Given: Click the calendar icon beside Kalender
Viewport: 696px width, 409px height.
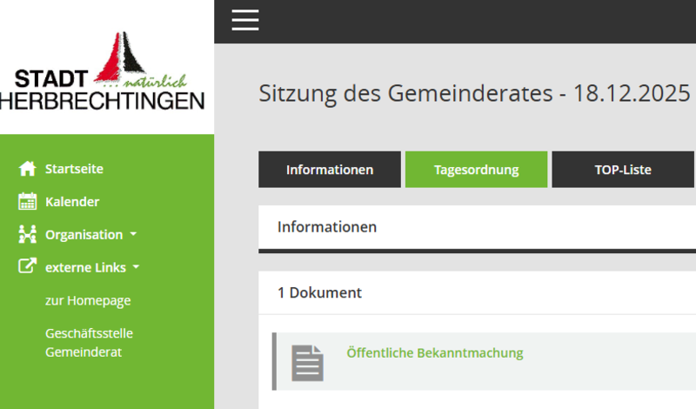Looking at the screenshot, I should click(x=28, y=202).
